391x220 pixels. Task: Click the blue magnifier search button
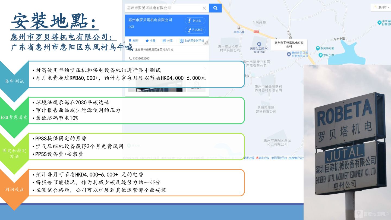(215, 8)
